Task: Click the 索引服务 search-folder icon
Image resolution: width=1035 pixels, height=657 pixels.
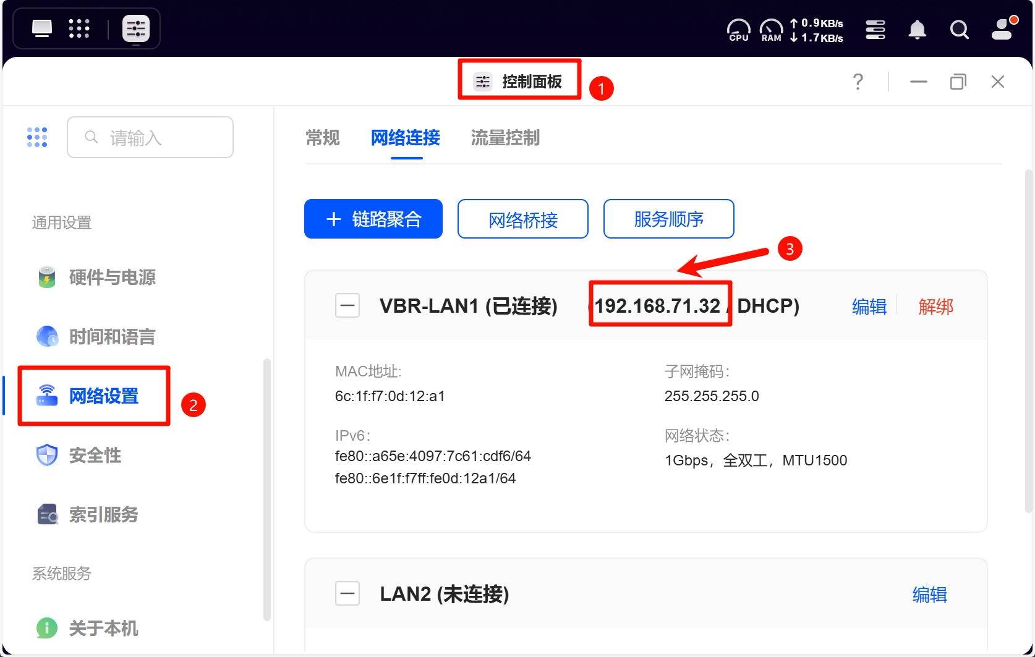Action: point(48,514)
